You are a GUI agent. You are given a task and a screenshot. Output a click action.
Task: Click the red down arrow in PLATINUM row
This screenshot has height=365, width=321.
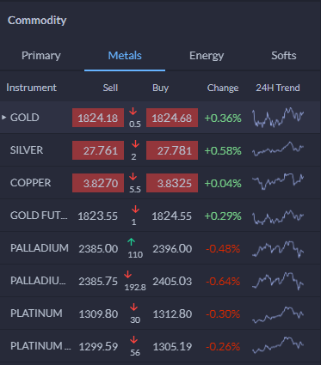pyautogui.click(x=133, y=307)
